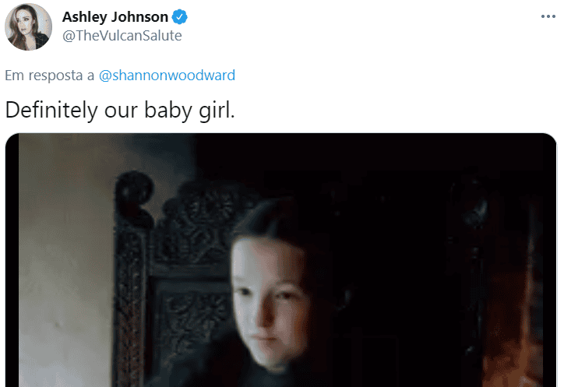Click the Ashley Johnson display name
The width and height of the screenshot is (564, 387).
(x=115, y=17)
